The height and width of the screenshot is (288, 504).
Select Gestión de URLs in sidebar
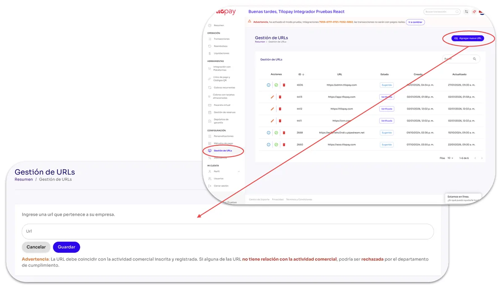click(x=223, y=151)
